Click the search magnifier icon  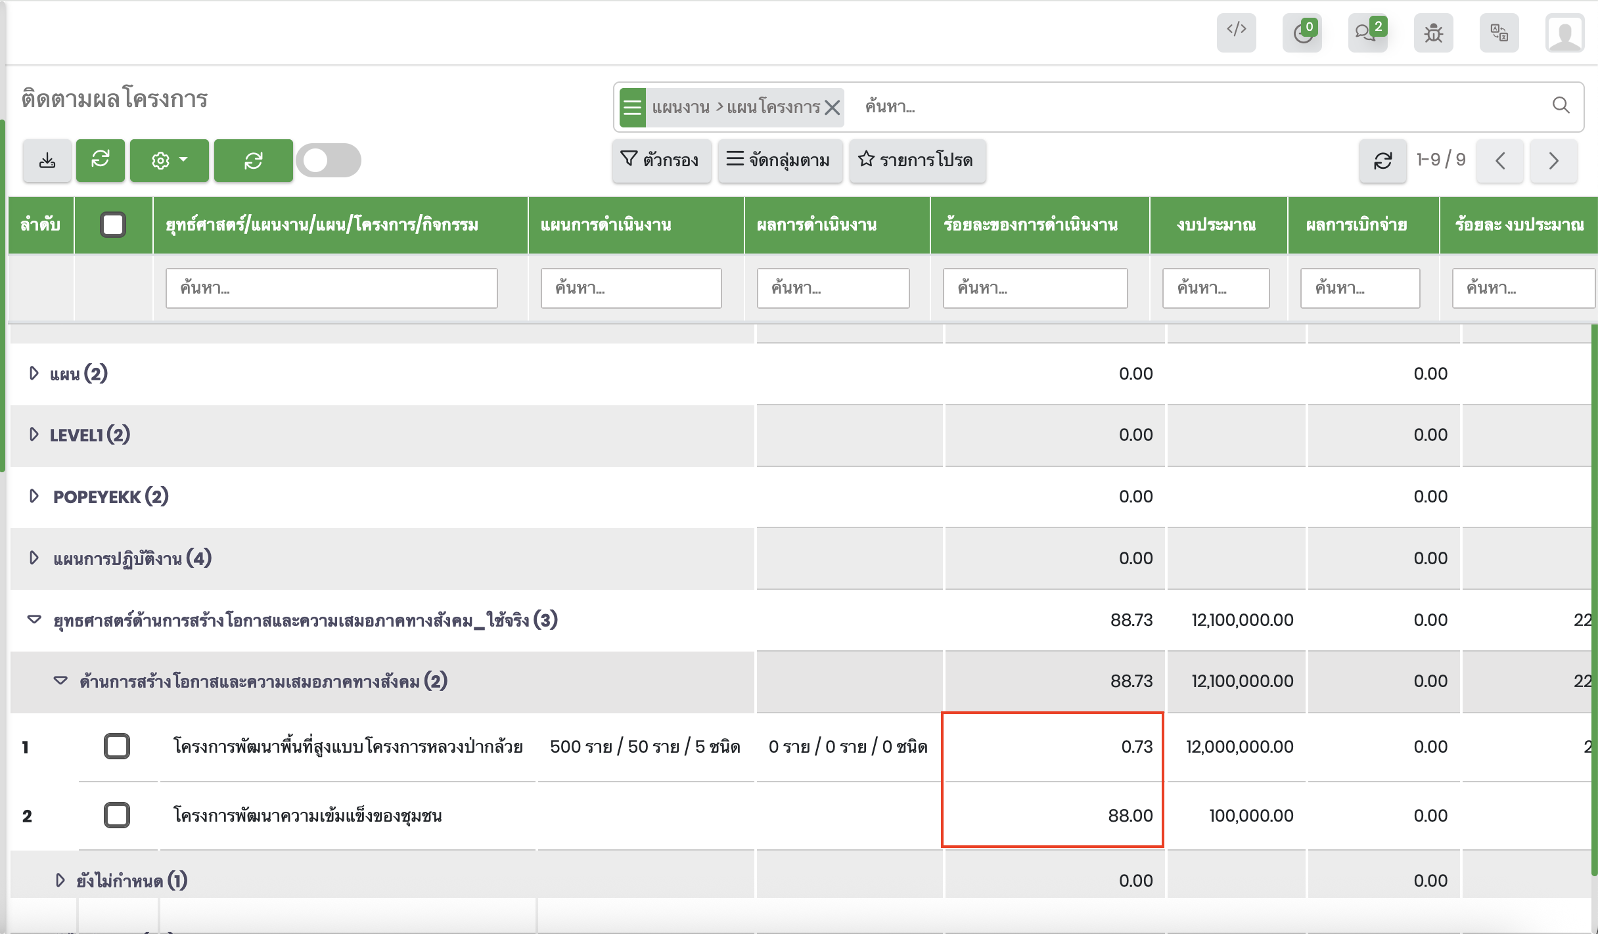(1561, 105)
